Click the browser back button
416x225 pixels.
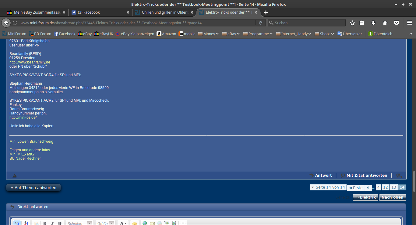click(x=6, y=23)
